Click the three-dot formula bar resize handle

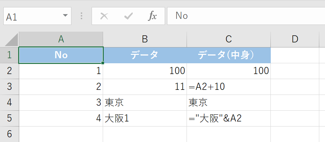click(x=81, y=16)
